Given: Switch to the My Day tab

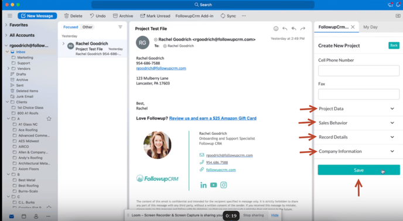Looking at the screenshot, I should point(370,27).
